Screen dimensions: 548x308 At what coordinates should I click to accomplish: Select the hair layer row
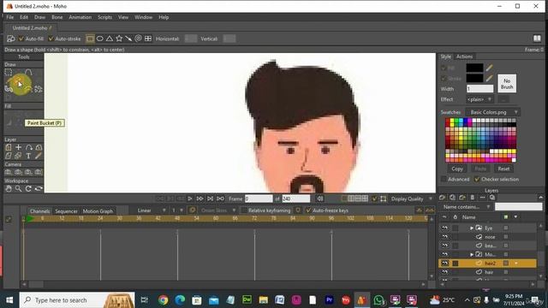click(487, 272)
